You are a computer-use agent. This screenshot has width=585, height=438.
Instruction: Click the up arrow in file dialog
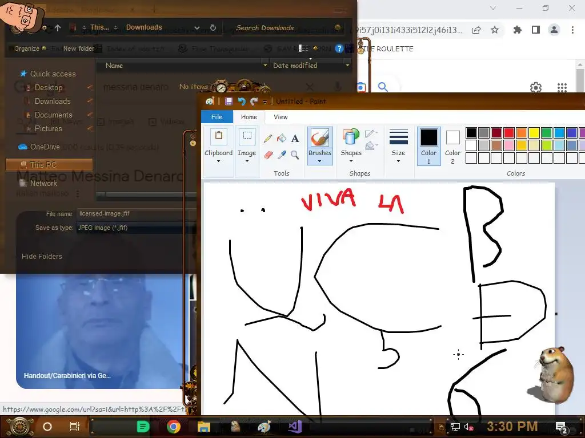pyautogui.click(x=58, y=27)
